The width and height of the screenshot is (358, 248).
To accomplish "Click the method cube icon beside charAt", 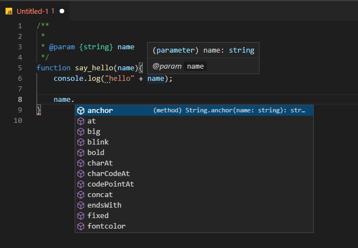I will [81, 163].
